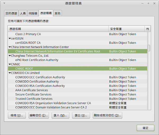Select the AAA Certificate Services row

78,90
